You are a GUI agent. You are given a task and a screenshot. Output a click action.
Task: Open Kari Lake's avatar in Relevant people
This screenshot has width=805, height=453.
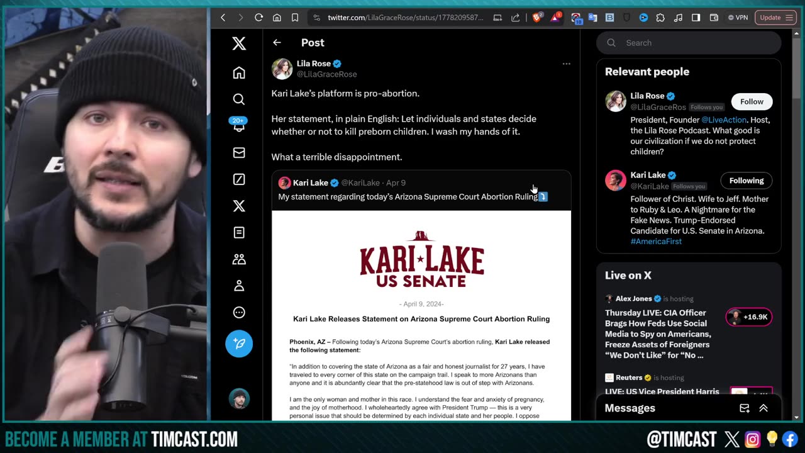point(616,180)
